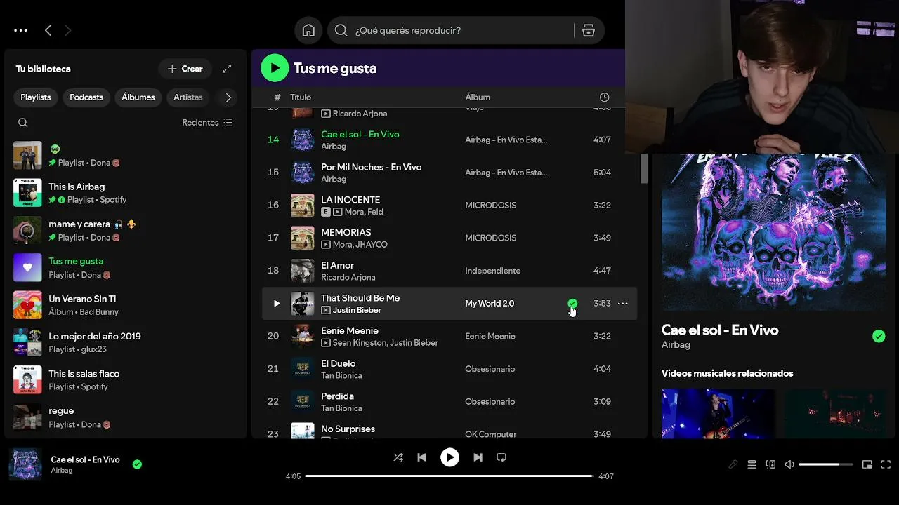
Task: Filter library by Podcasts
Action: (x=86, y=97)
